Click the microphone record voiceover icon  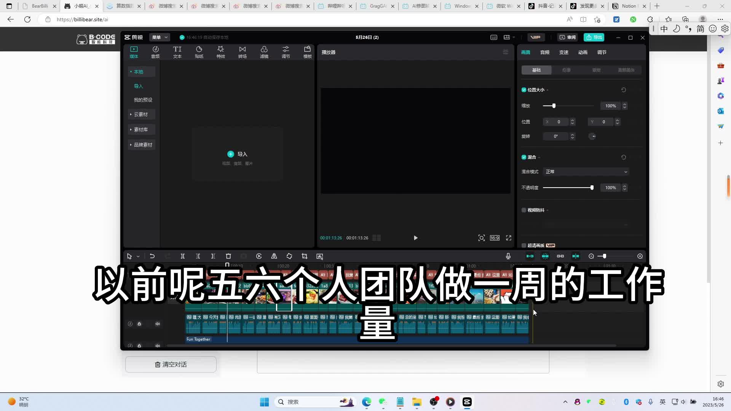[x=508, y=256]
